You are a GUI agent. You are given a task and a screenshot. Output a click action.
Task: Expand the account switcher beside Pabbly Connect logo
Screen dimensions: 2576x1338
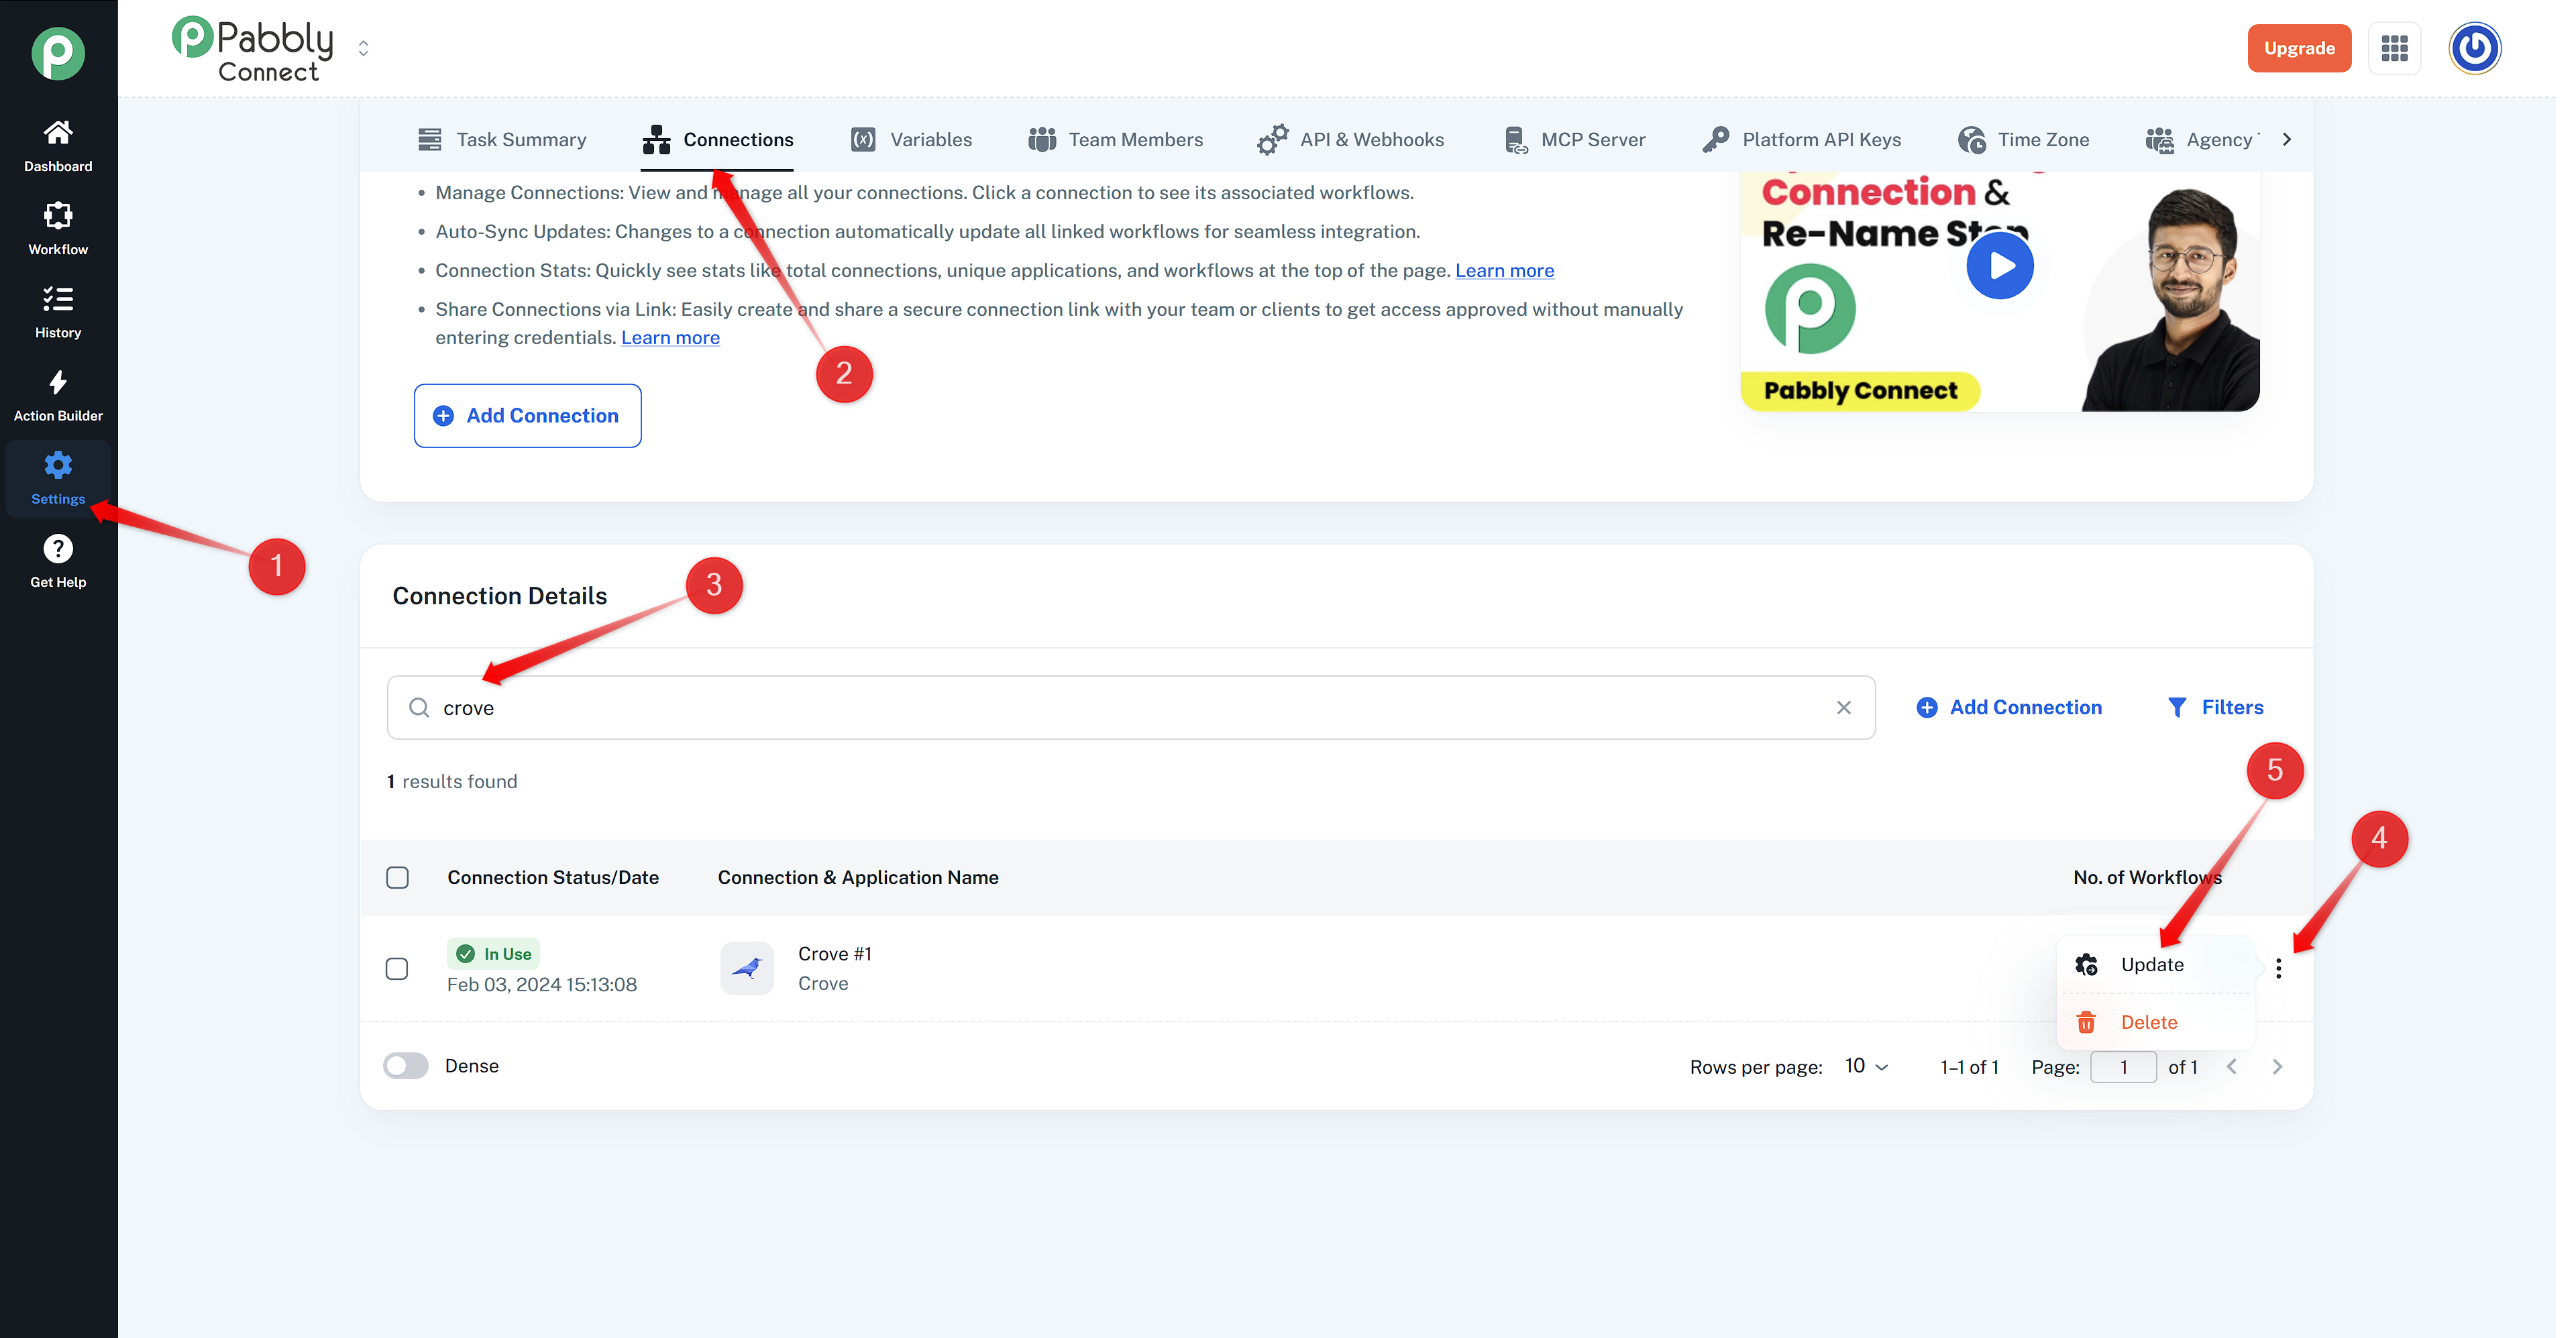click(x=363, y=48)
